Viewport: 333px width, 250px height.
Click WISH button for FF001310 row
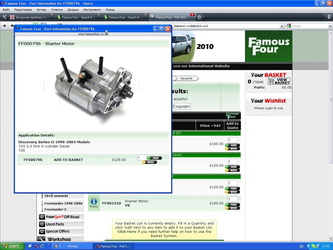point(232,208)
